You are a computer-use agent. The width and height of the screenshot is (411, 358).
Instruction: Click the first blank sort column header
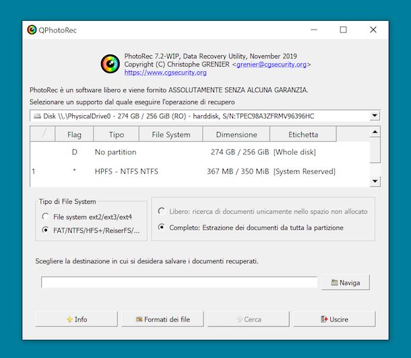coord(42,135)
